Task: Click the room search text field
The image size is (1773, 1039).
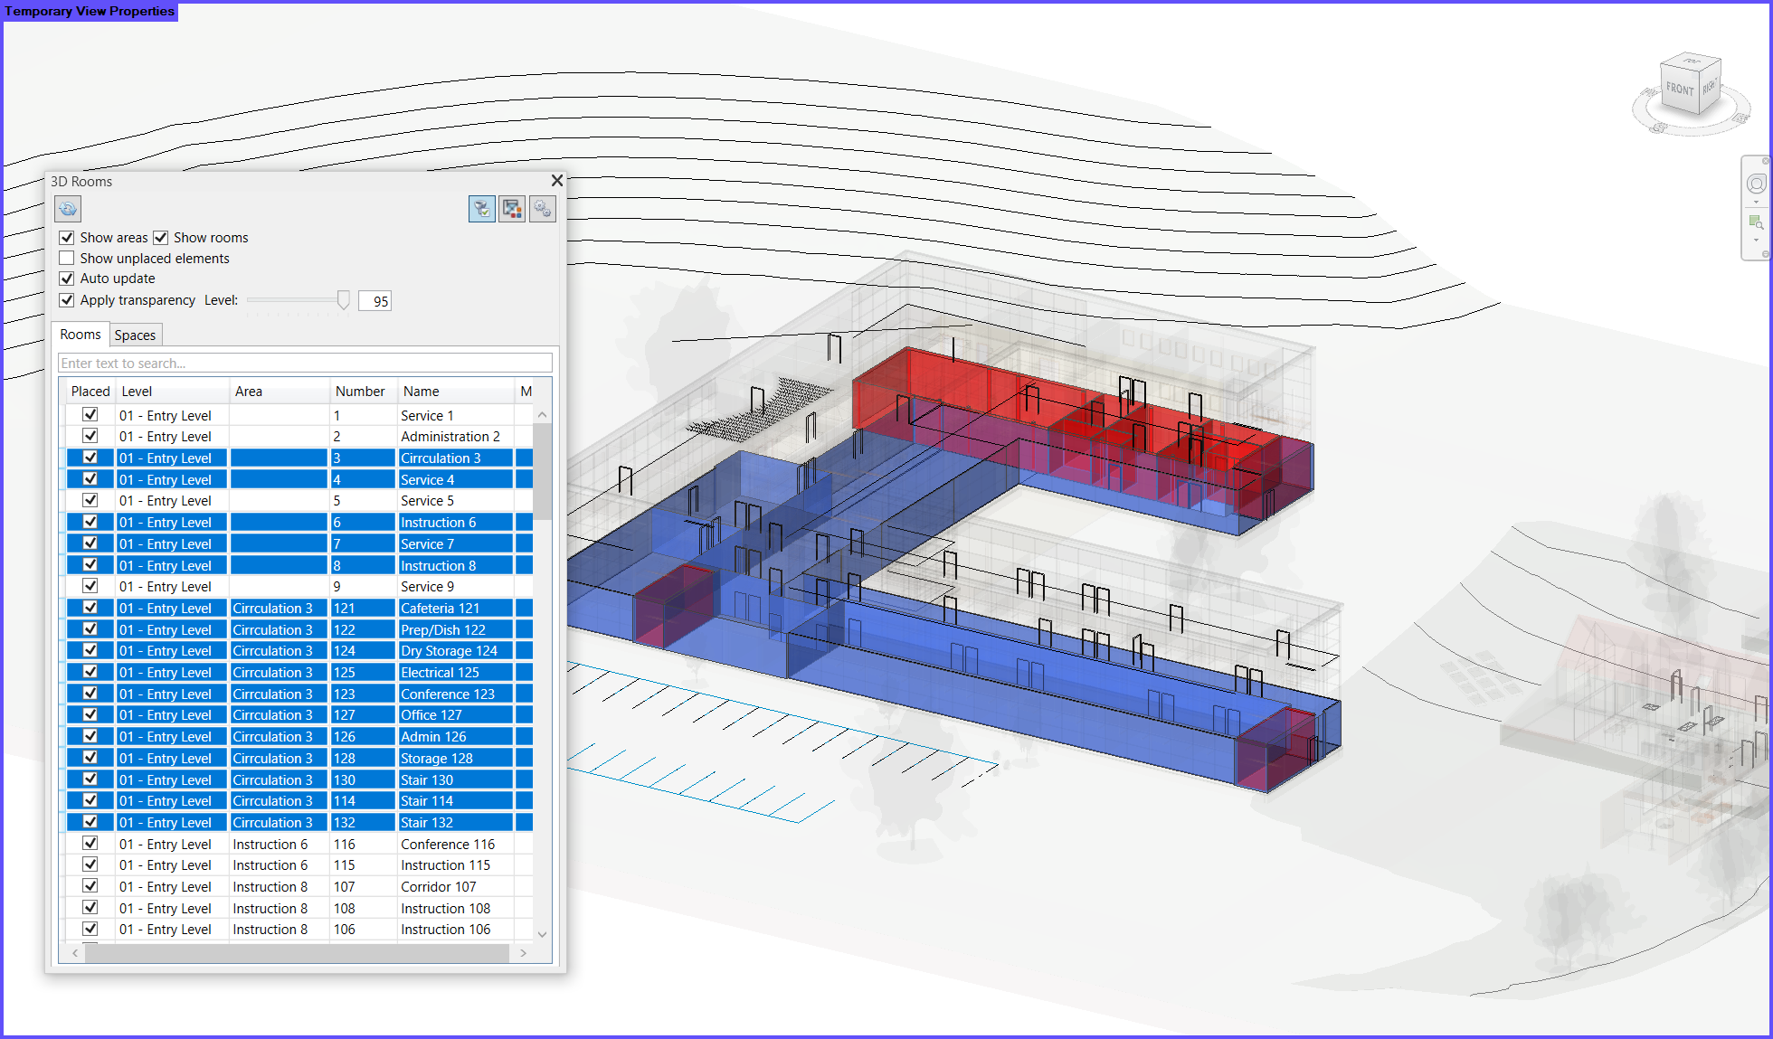Action: (305, 364)
